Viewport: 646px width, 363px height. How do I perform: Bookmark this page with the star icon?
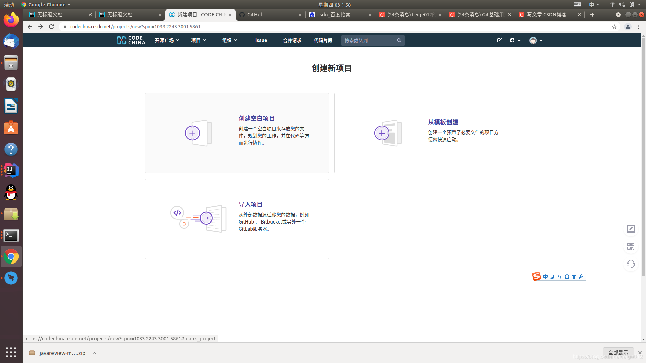614,27
